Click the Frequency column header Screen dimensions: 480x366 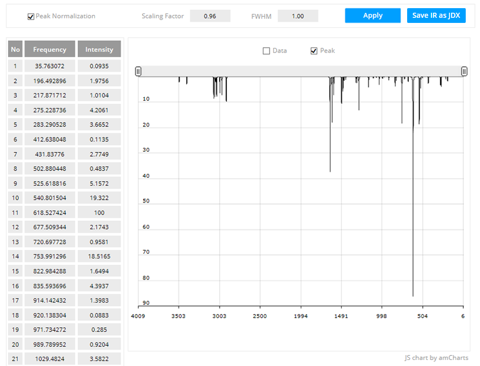point(49,49)
